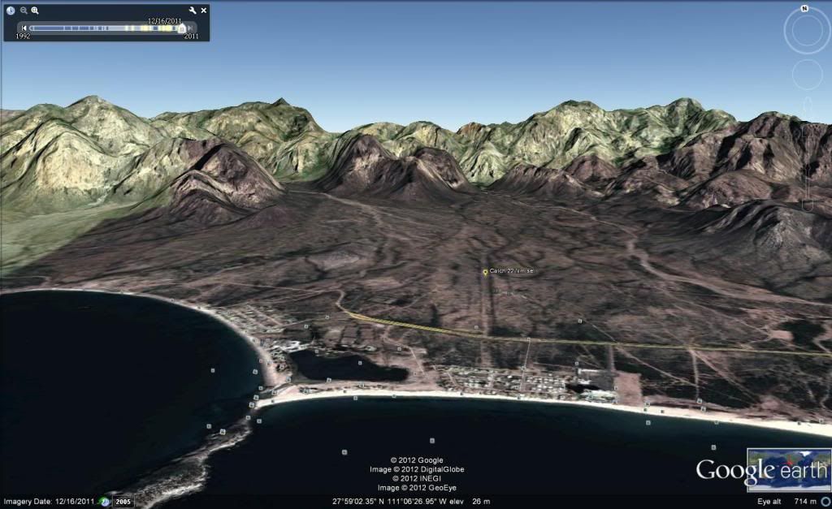This screenshot has width=832, height=509.
Task: Zoom out the time slider range
Action: (x=24, y=11)
